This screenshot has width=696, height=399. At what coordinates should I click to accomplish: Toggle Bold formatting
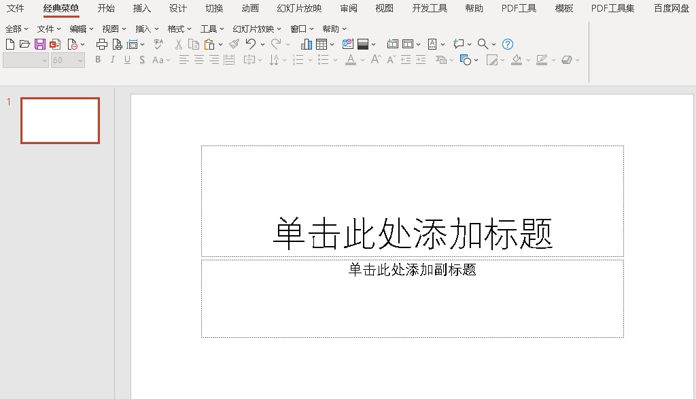[x=98, y=60]
